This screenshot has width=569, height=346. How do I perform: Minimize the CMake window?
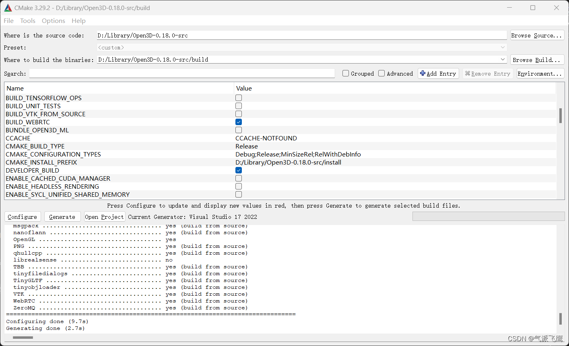click(x=509, y=8)
